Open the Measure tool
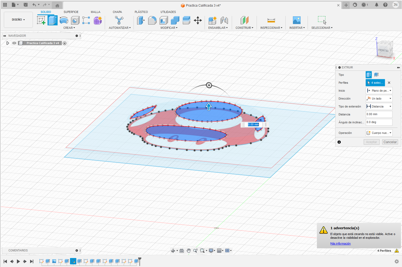 [271, 20]
